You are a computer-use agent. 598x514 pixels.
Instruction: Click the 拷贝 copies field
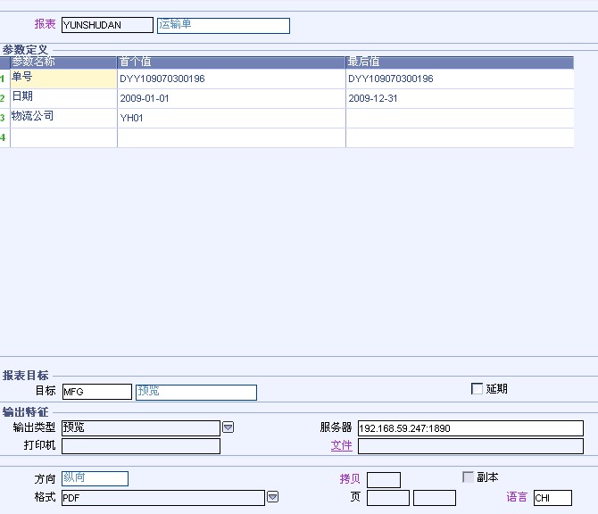click(x=383, y=480)
